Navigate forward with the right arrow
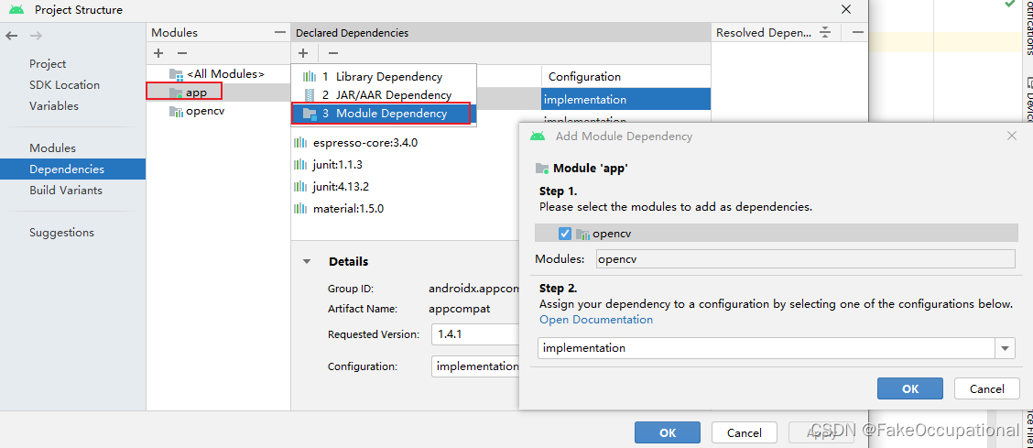1033x448 pixels. (x=37, y=36)
